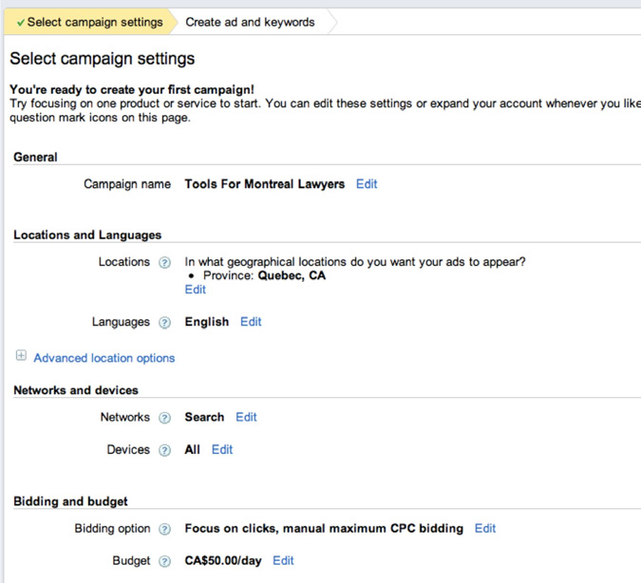Image resolution: width=641 pixels, height=583 pixels.
Task: Click the Networks help question mark
Action: point(164,418)
